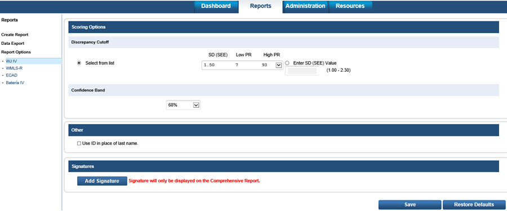Open the Administration tab
This screenshot has height=211, width=507.
[x=305, y=6]
